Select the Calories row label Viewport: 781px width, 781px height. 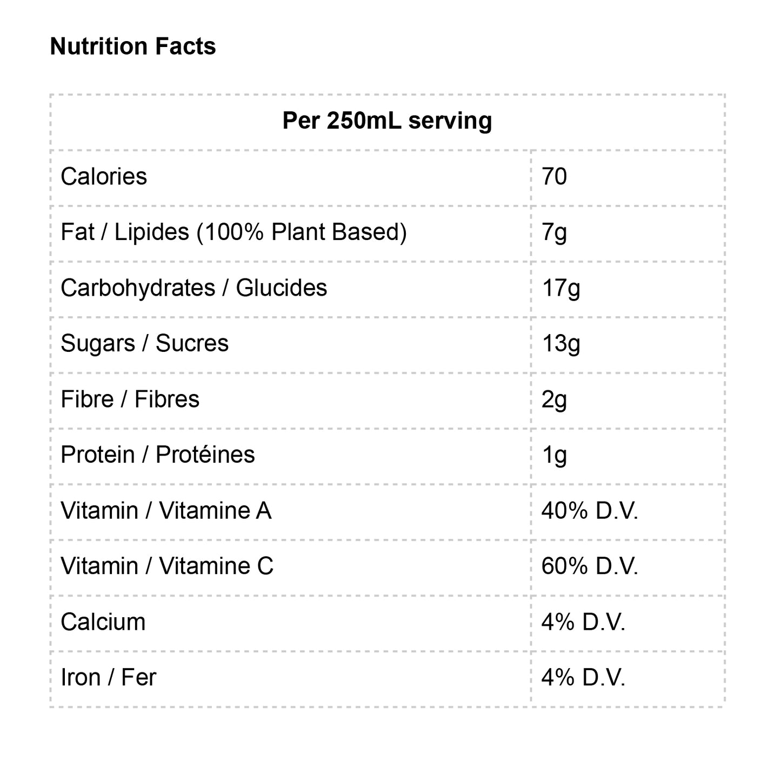[x=104, y=177]
